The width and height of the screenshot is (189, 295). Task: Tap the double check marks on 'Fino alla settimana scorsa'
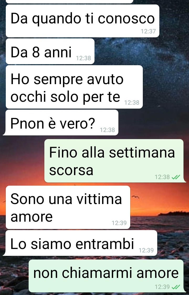tap(176, 177)
